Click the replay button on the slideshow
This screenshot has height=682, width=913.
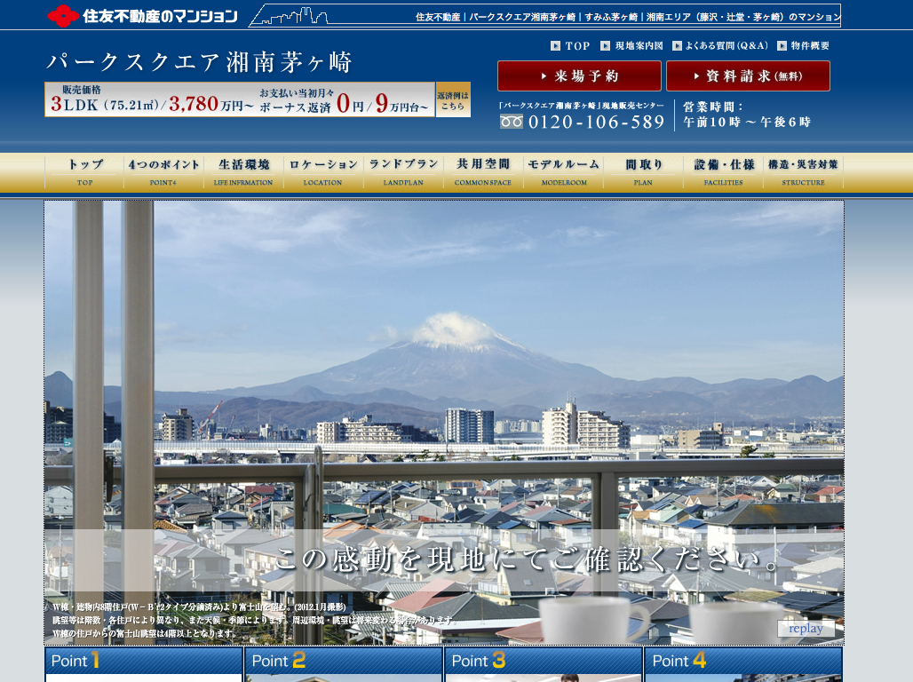coord(806,629)
